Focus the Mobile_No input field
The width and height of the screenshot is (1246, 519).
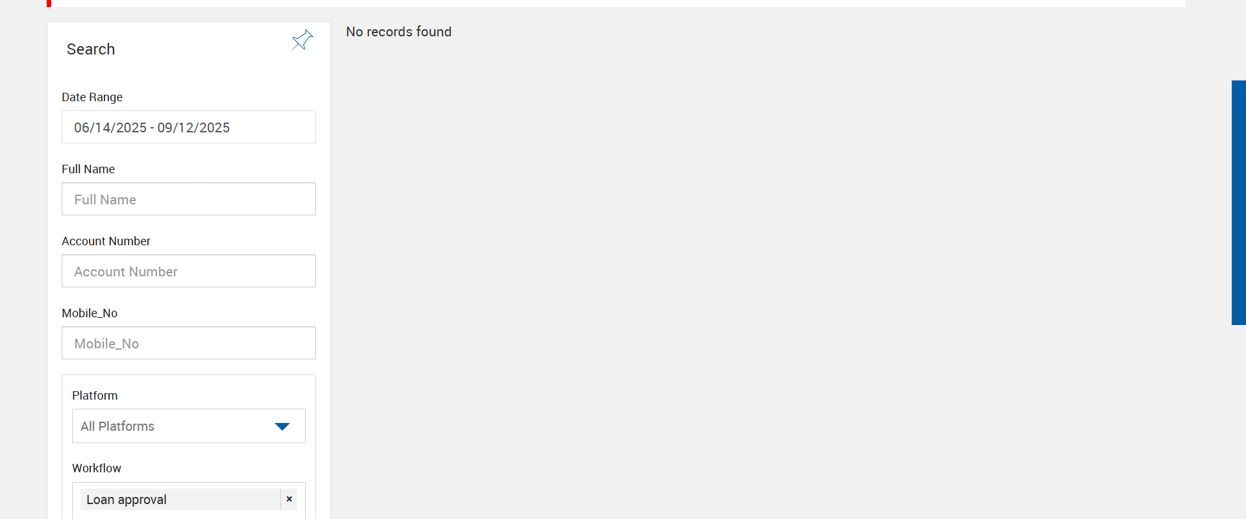(189, 343)
